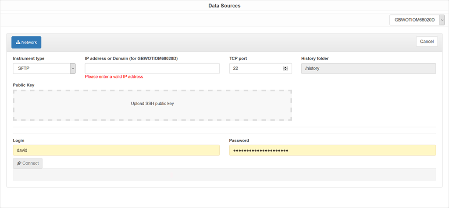The image size is (449, 208).
Task: Click the connection status bar below Connect
Action: point(224,175)
